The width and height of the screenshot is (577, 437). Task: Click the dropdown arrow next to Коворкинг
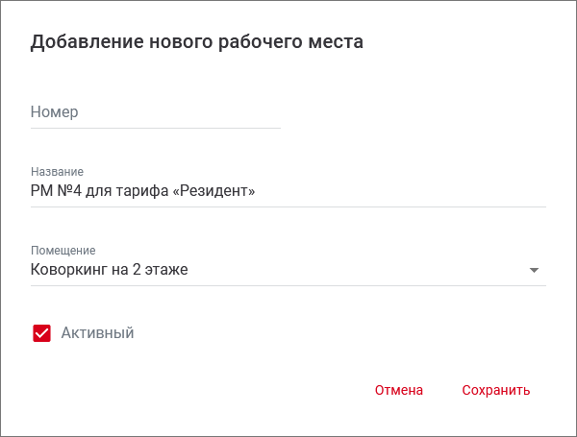point(535,270)
